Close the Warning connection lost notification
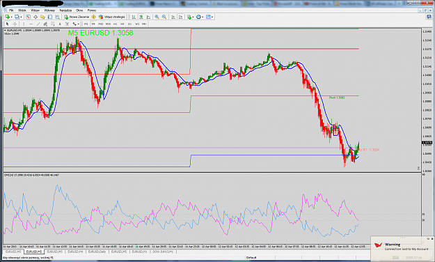The image size is (435, 262). [x=432, y=239]
